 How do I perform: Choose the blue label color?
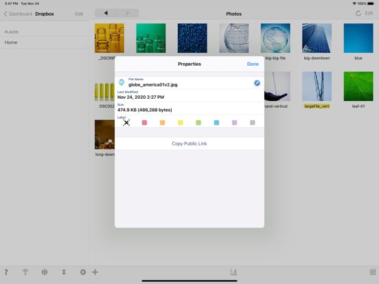coord(216,123)
